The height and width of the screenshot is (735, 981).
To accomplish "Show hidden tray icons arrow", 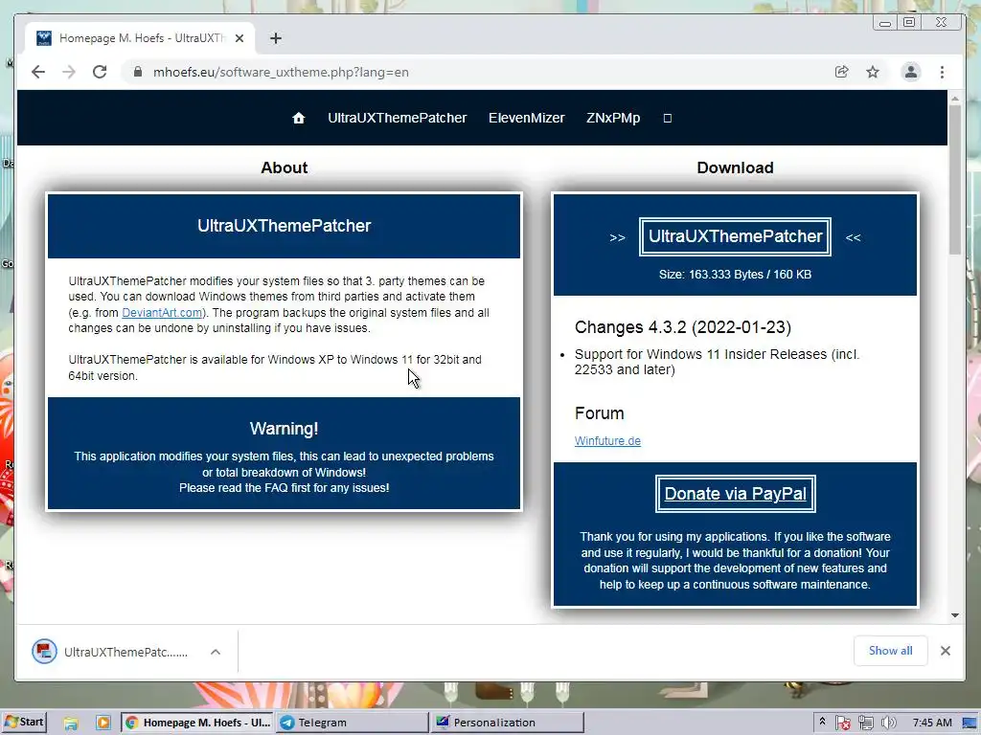I will coord(822,722).
